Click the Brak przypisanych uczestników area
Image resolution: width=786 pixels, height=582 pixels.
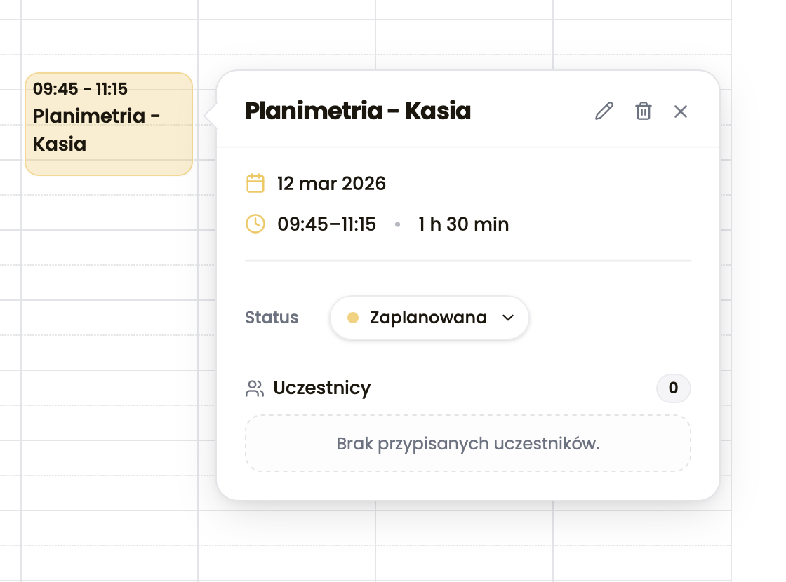coord(467,442)
